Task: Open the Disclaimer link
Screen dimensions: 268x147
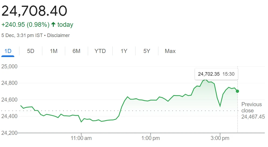Action: (58, 35)
